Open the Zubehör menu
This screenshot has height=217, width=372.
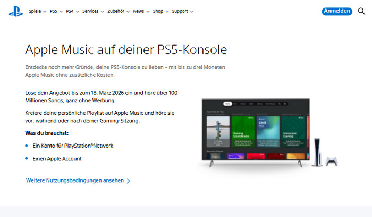tap(119, 11)
